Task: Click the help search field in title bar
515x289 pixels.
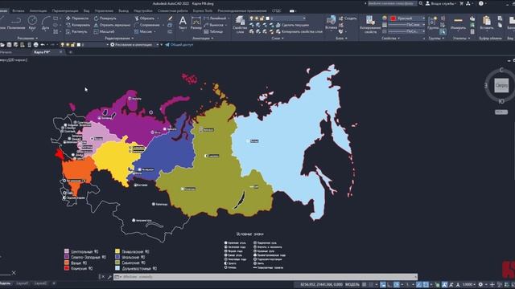Action: point(392,3)
